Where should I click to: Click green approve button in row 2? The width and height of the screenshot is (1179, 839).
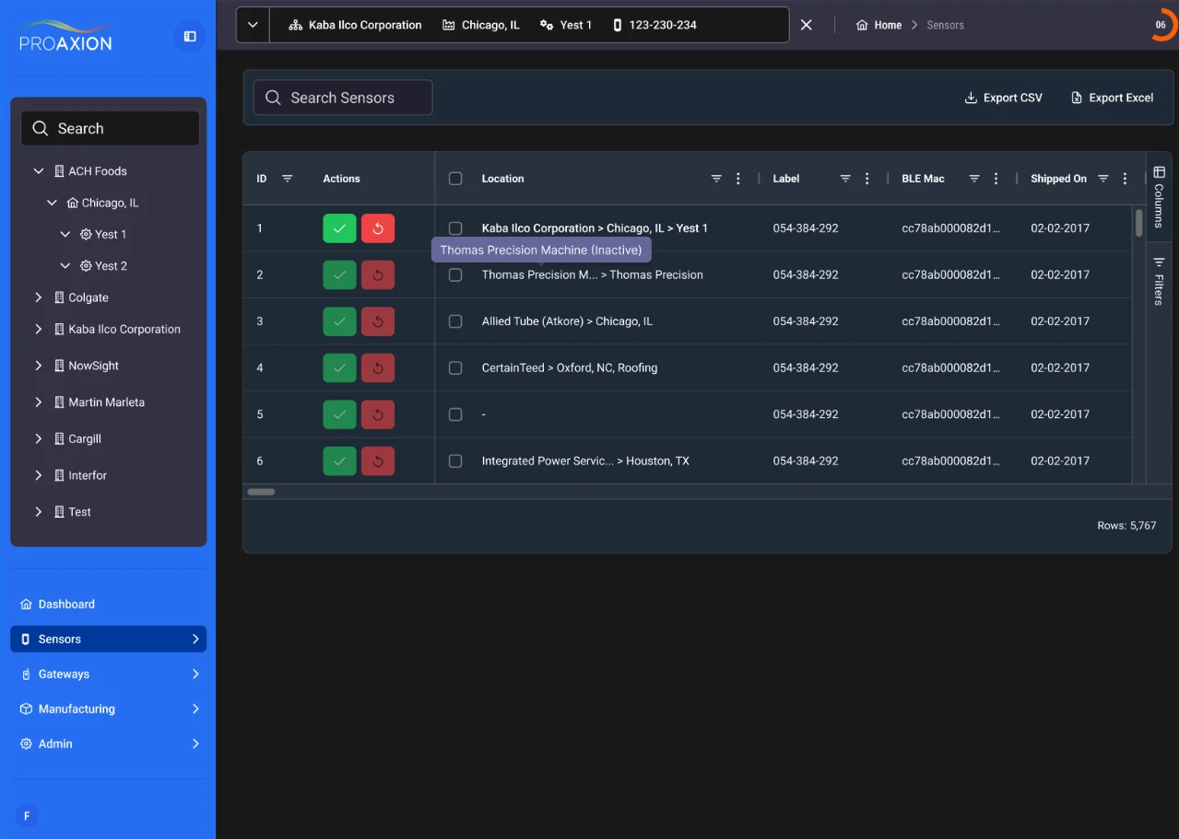[x=339, y=274]
